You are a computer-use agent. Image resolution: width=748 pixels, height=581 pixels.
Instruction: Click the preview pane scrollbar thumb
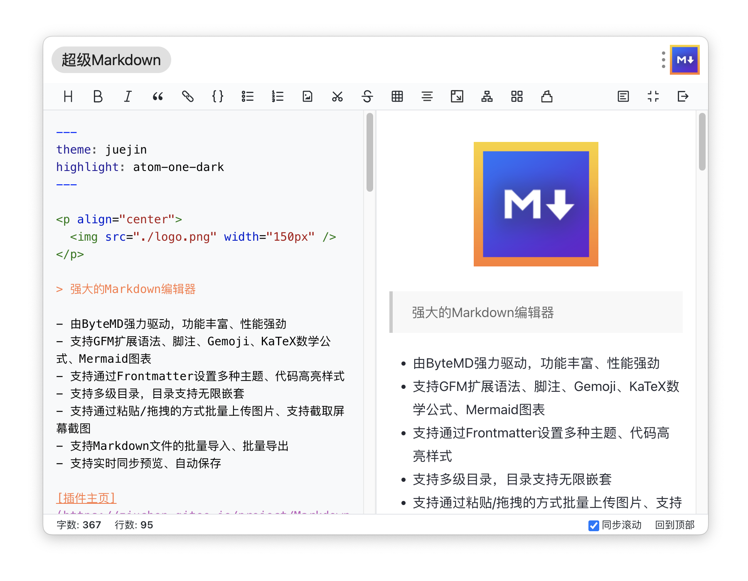pos(702,142)
